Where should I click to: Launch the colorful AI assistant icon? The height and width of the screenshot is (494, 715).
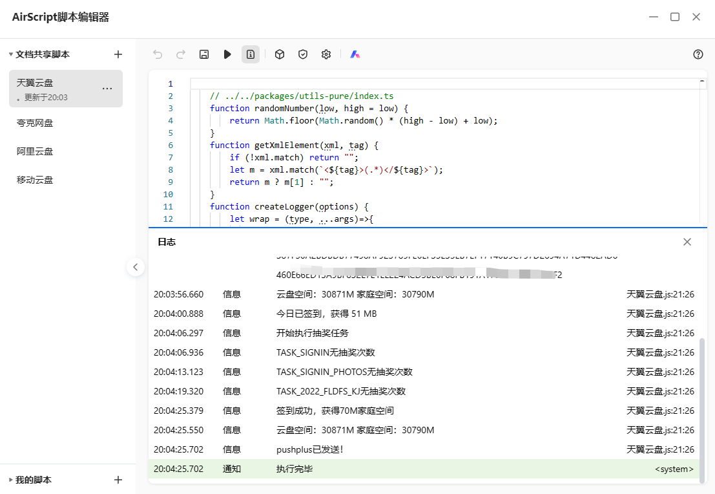pyautogui.click(x=355, y=54)
